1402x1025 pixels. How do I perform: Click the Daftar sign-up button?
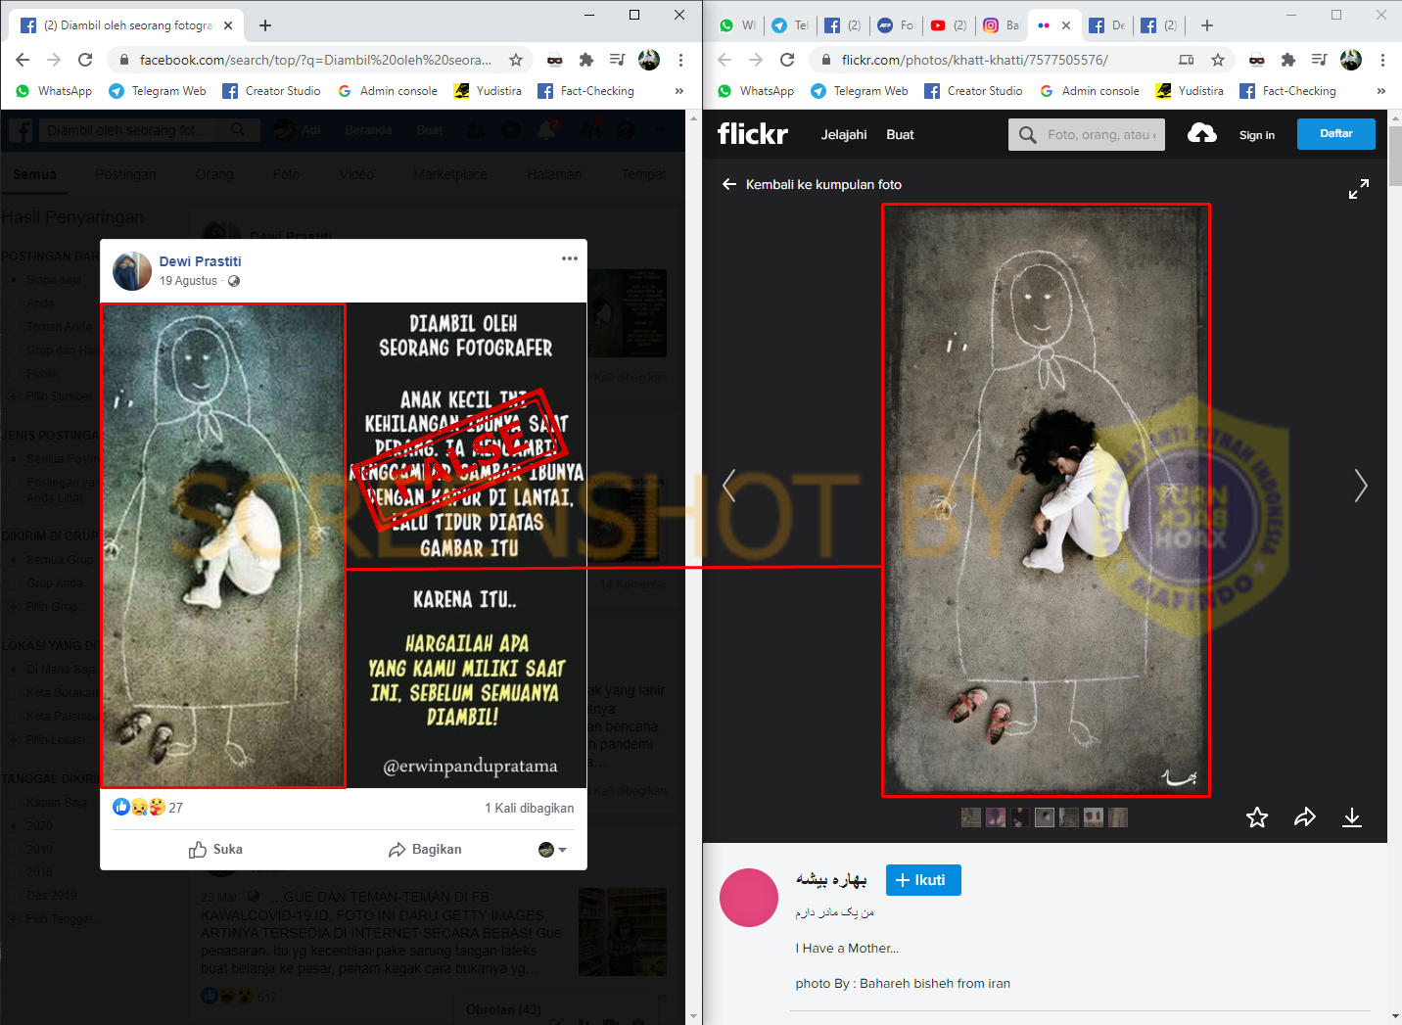pos(1336,134)
